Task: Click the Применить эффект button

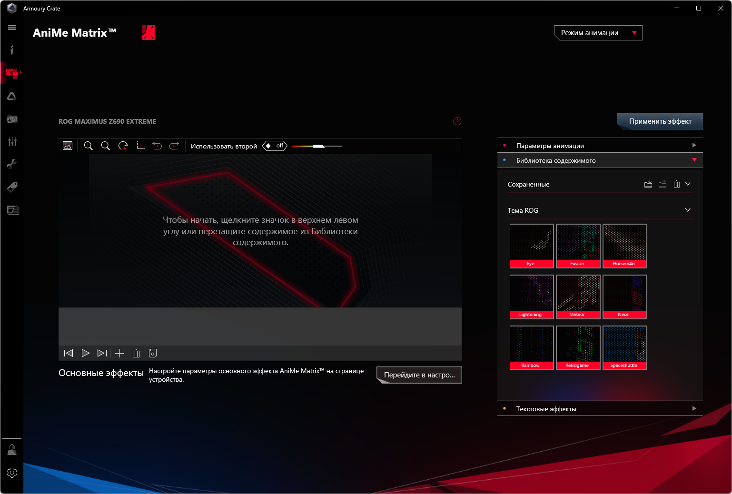Action: pos(660,121)
